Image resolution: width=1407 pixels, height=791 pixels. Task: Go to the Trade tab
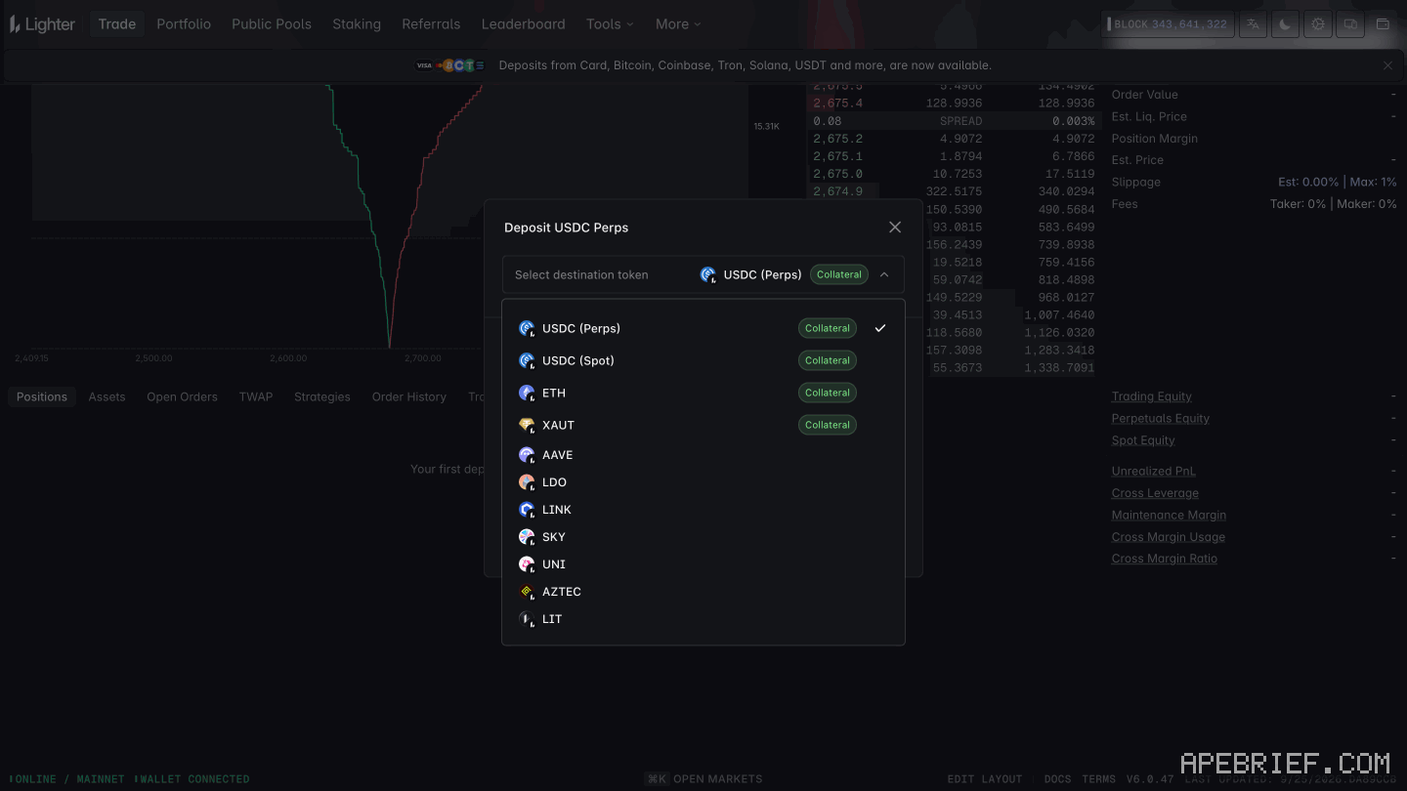coord(117,24)
